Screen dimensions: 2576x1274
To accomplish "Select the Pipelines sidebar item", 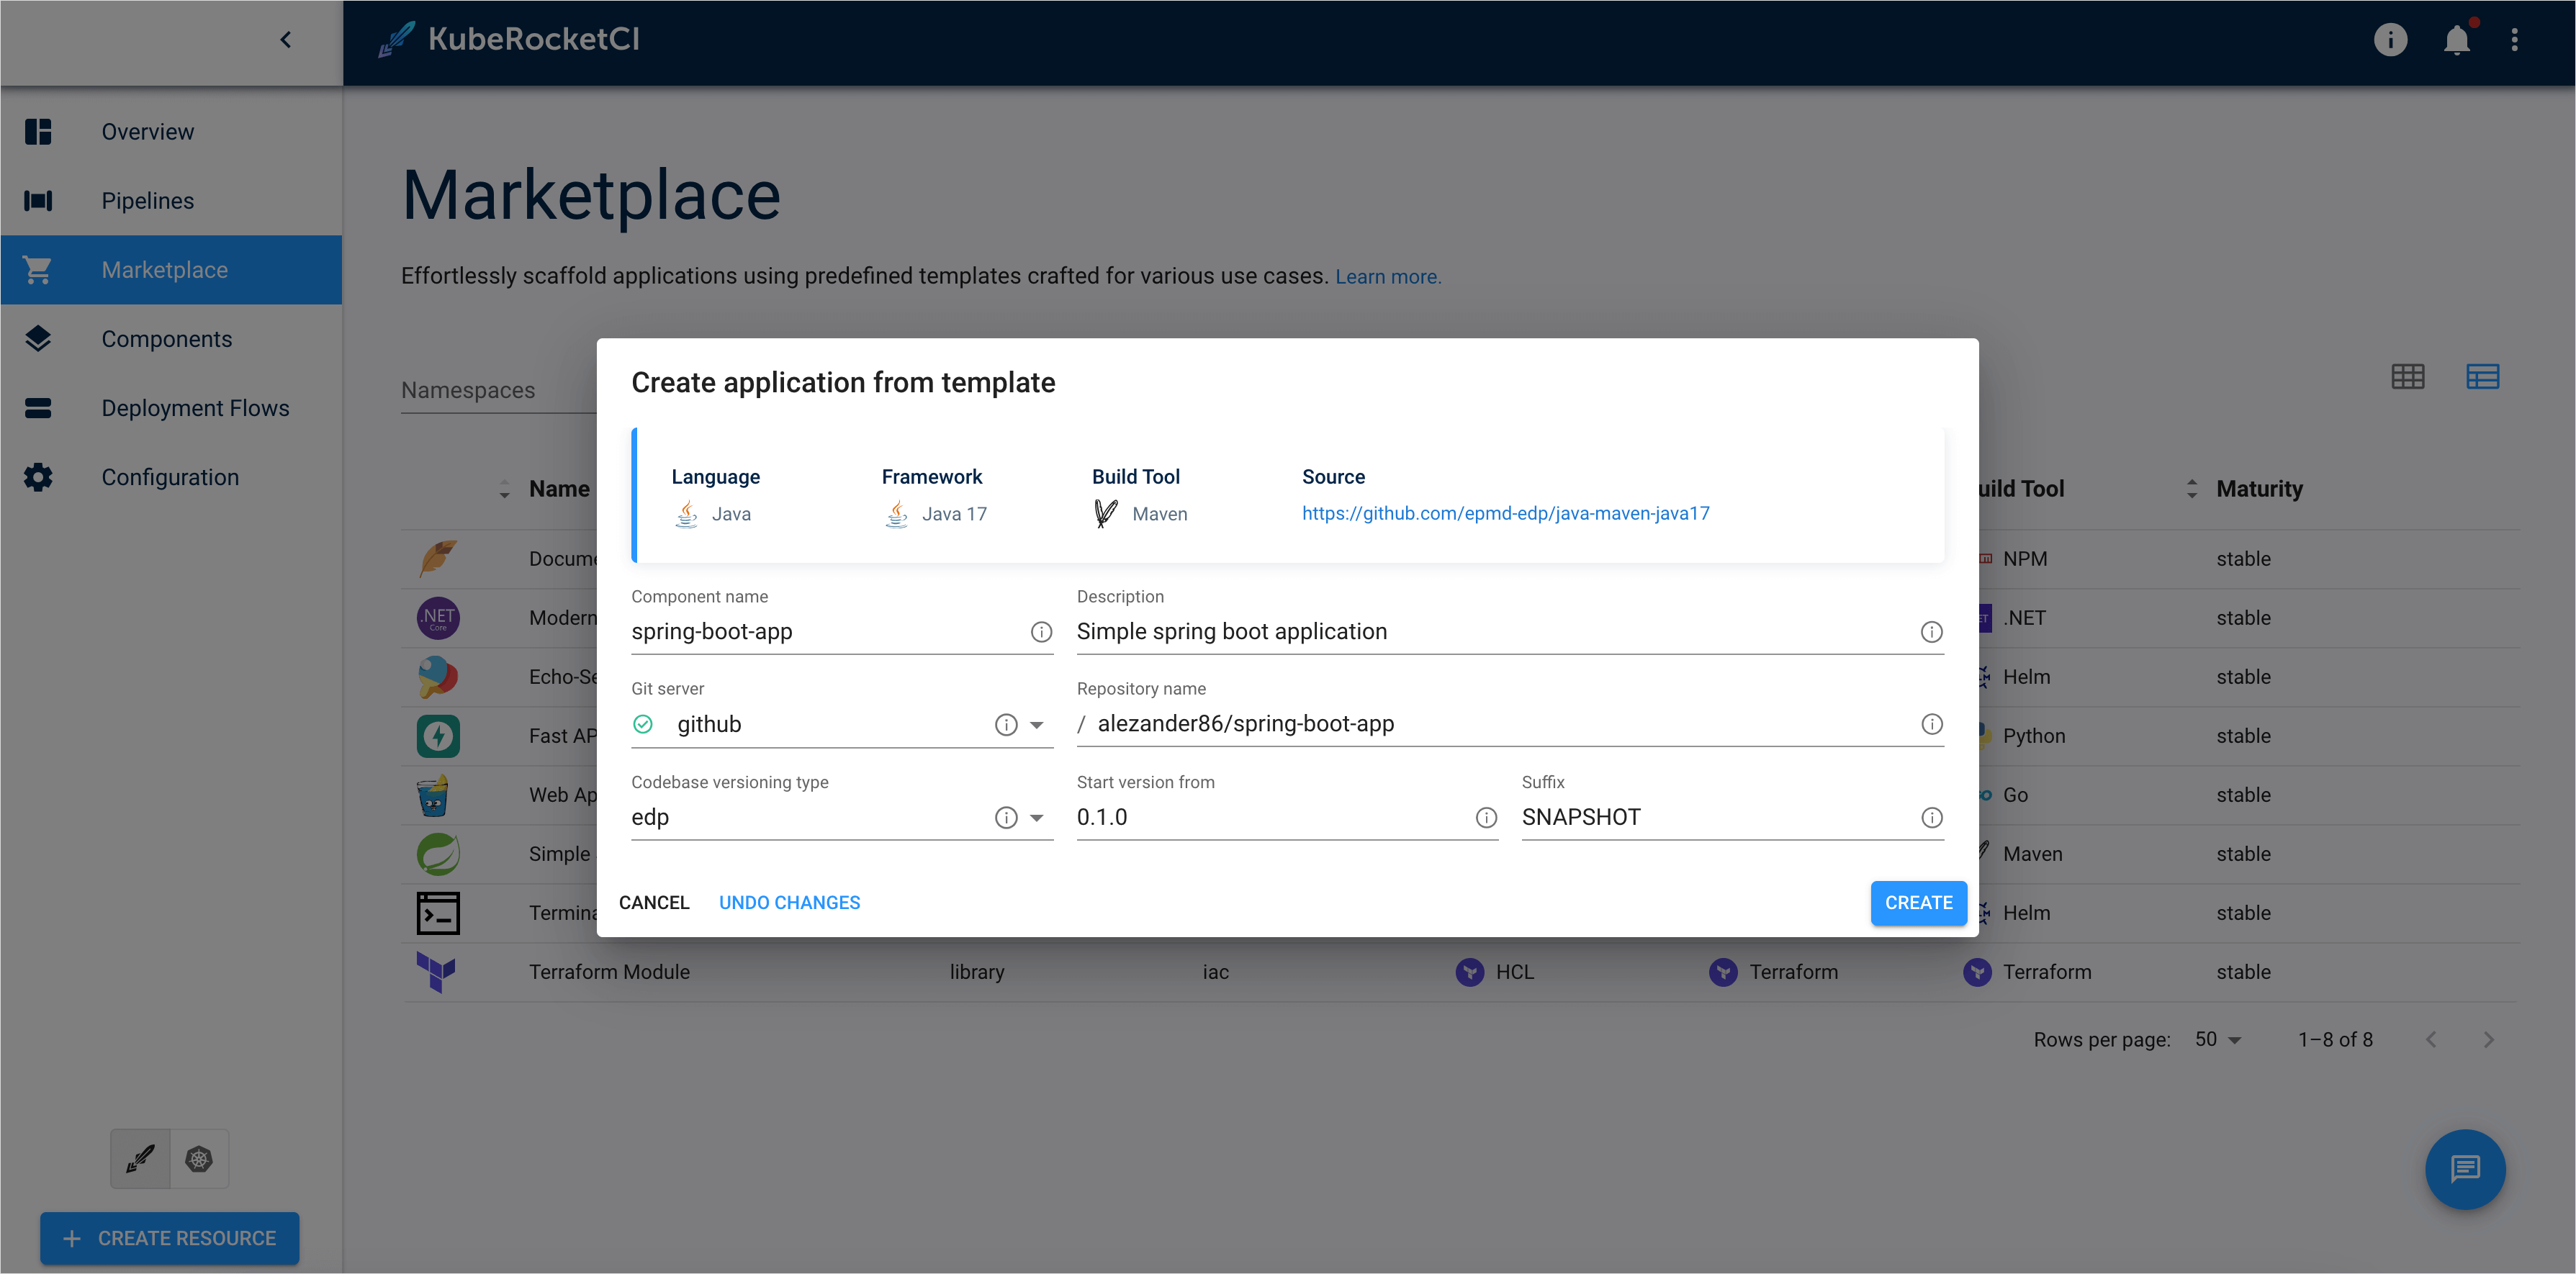I will point(147,200).
